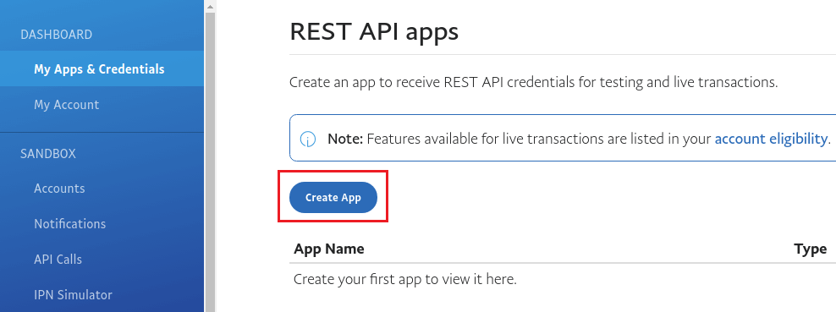This screenshot has width=836, height=312.
Task: Follow the account eligibility link
Action: [771, 139]
